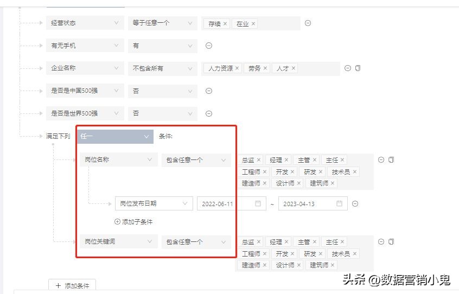The height and width of the screenshot is (294, 459).
Task: Remove the 岗位发布日期 sub-condition
Action: click(x=355, y=203)
